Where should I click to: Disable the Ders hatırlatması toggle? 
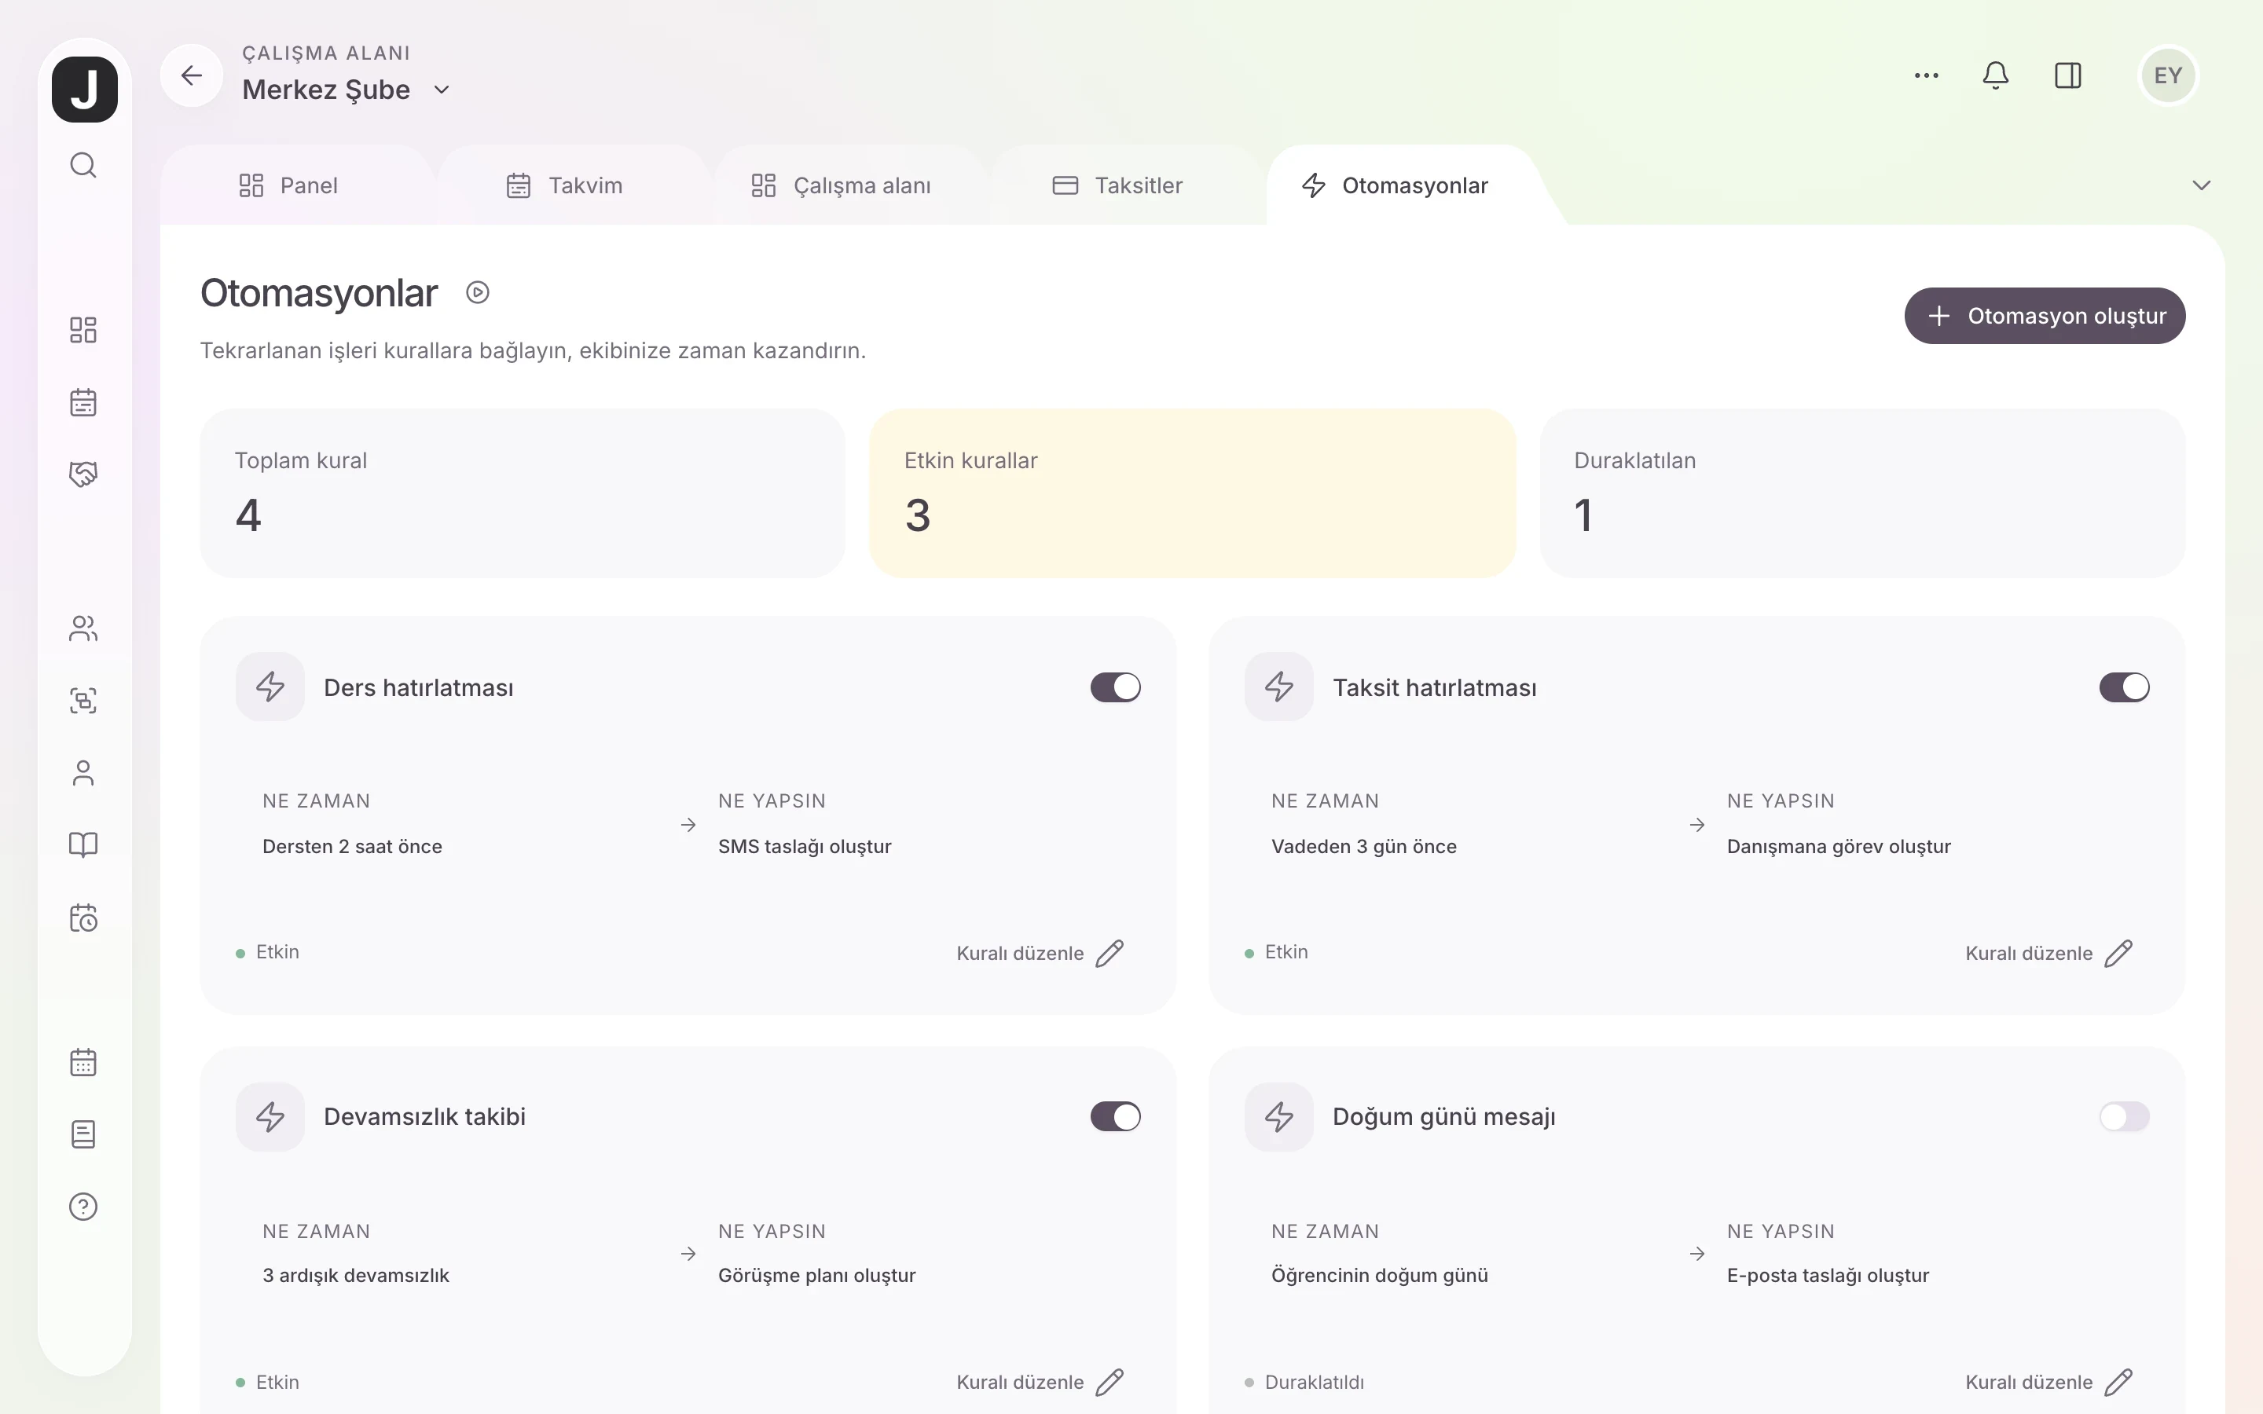point(1116,687)
